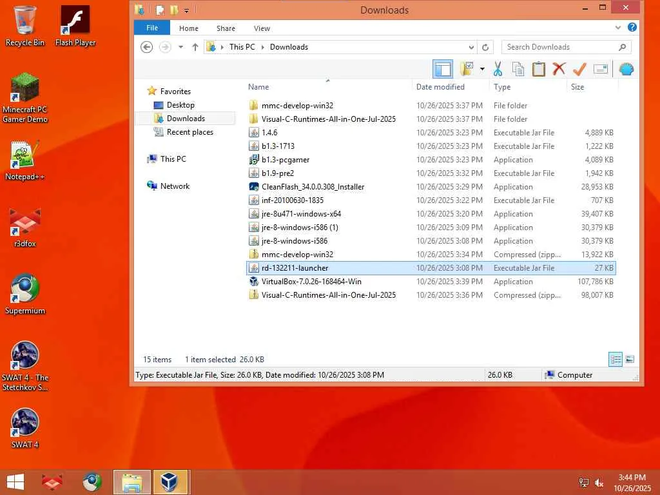Image resolution: width=660 pixels, height=495 pixels.
Task: Select the Notepad++ desktop shortcut
Action: pyautogui.click(x=25, y=160)
